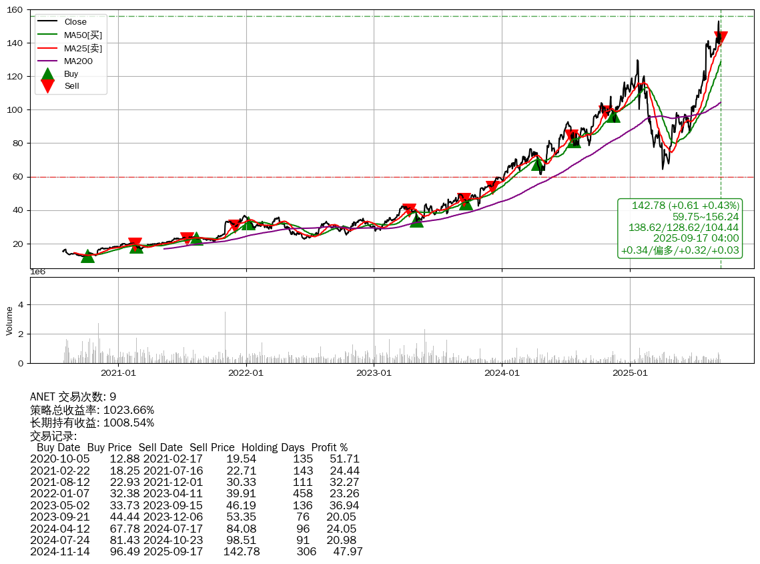Click the 2023-01 date label on x-axis
Screen dimensions: 760x564
(374, 372)
